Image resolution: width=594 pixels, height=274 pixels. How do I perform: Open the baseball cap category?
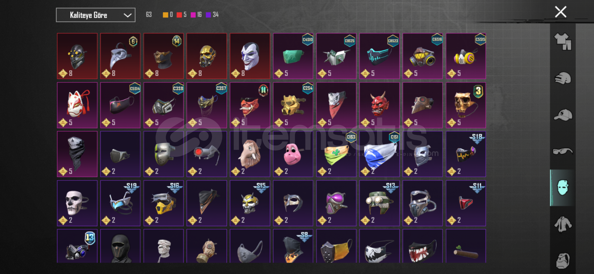click(563, 115)
